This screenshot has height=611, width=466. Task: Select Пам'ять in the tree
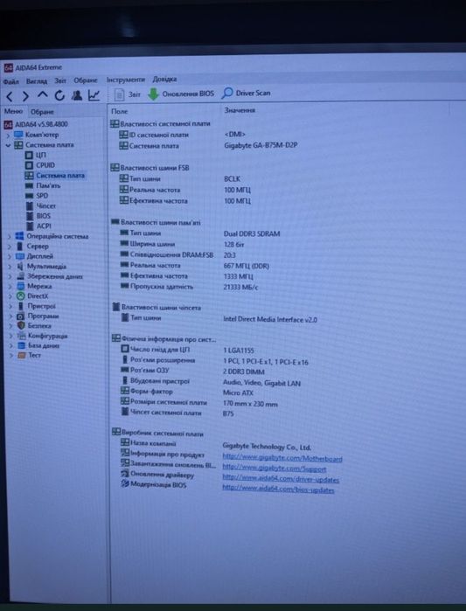pos(43,185)
